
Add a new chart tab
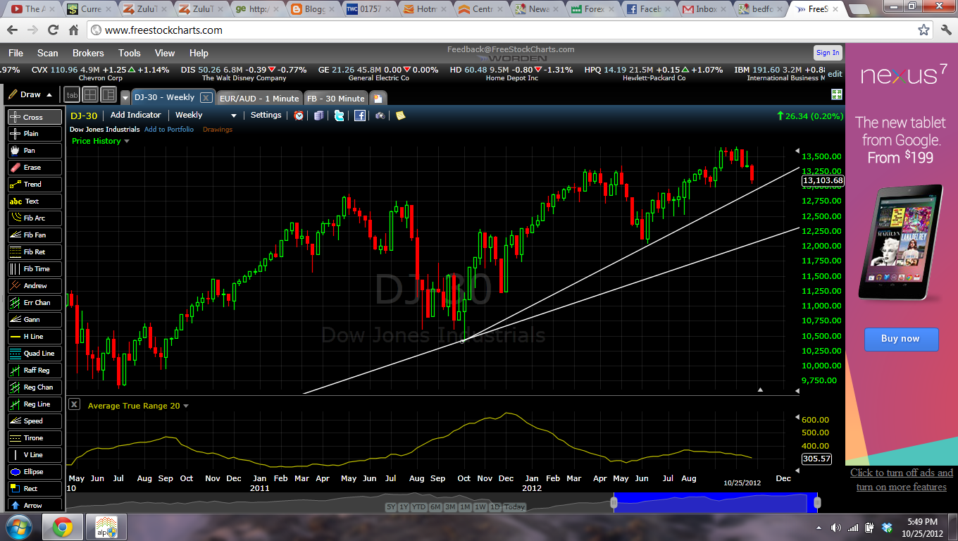378,98
